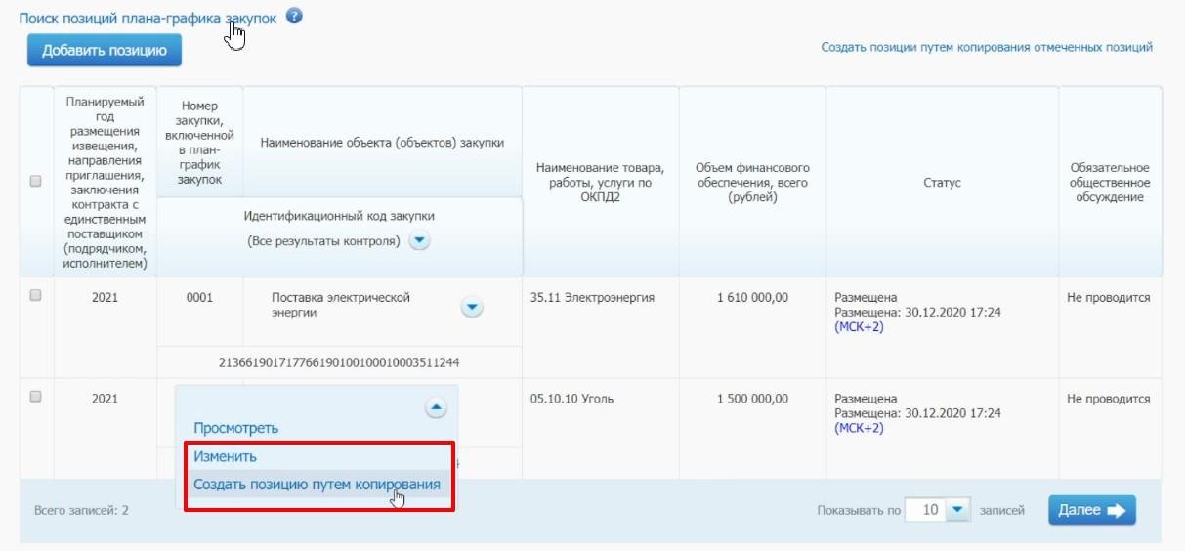Toggle the select-all checkbox in table header

click(x=36, y=182)
